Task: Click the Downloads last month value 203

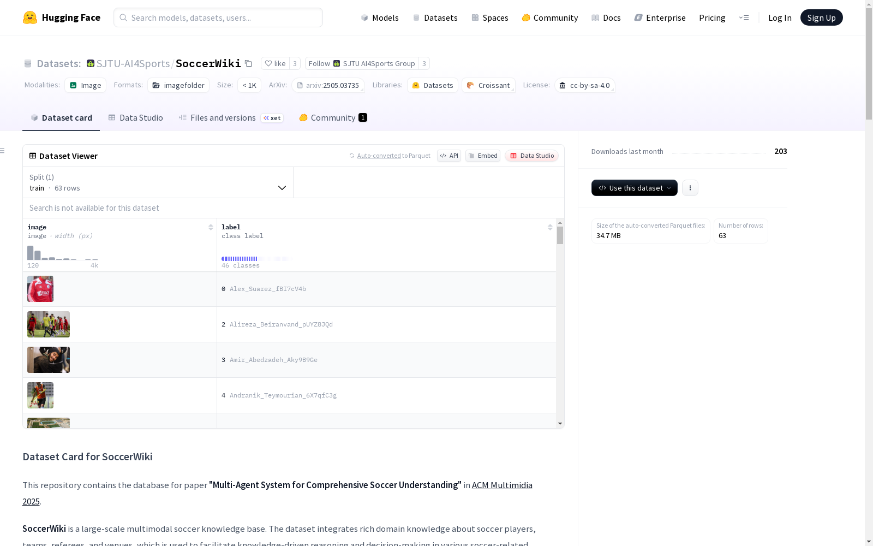Action: point(781,151)
